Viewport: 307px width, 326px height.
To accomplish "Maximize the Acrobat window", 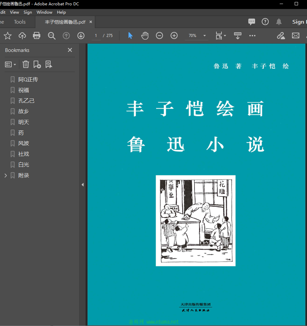I will (x=296, y=4).
